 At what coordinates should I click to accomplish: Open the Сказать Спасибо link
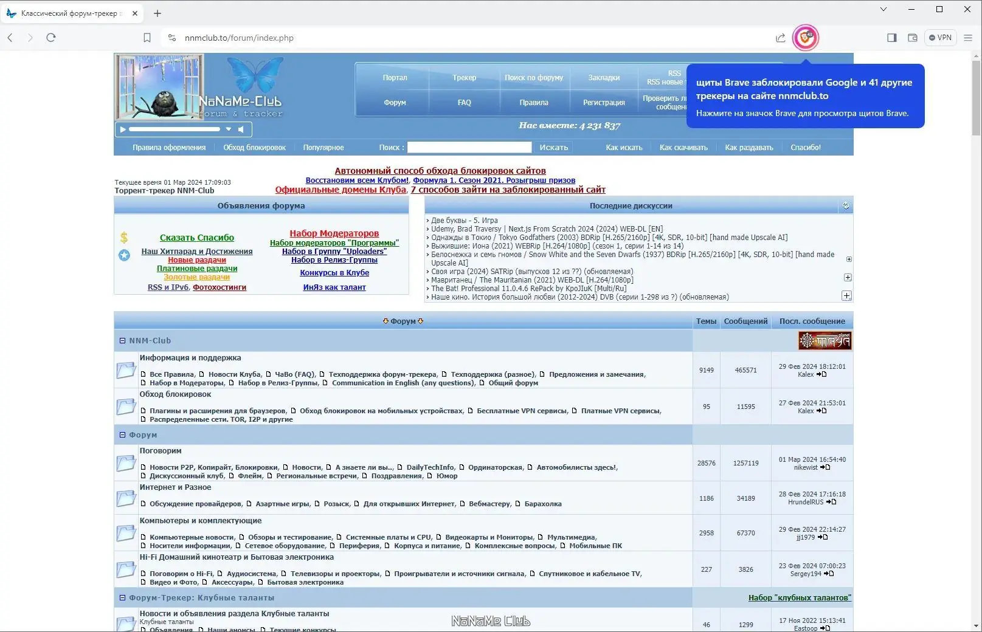(197, 238)
